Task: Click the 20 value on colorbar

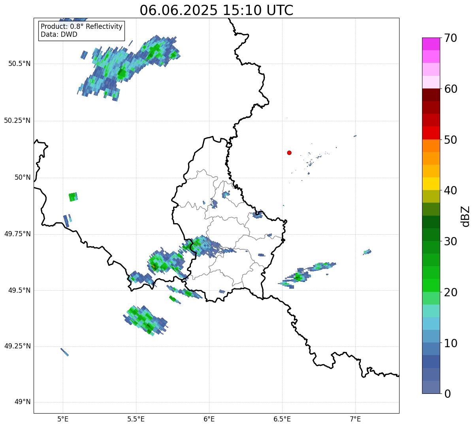Action: coord(450,292)
